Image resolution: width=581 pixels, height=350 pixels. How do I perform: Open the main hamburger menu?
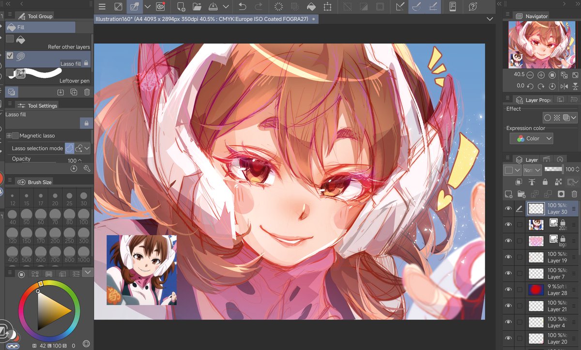(102, 7)
